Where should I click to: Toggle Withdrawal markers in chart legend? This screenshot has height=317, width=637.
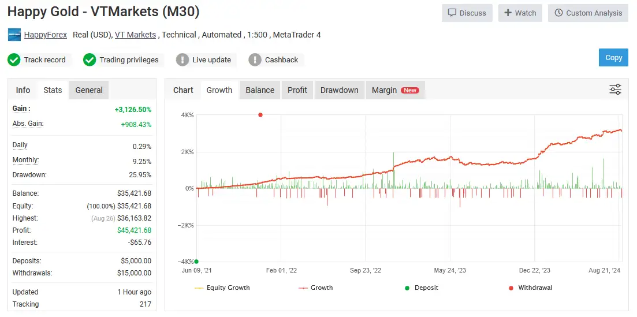click(x=530, y=288)
